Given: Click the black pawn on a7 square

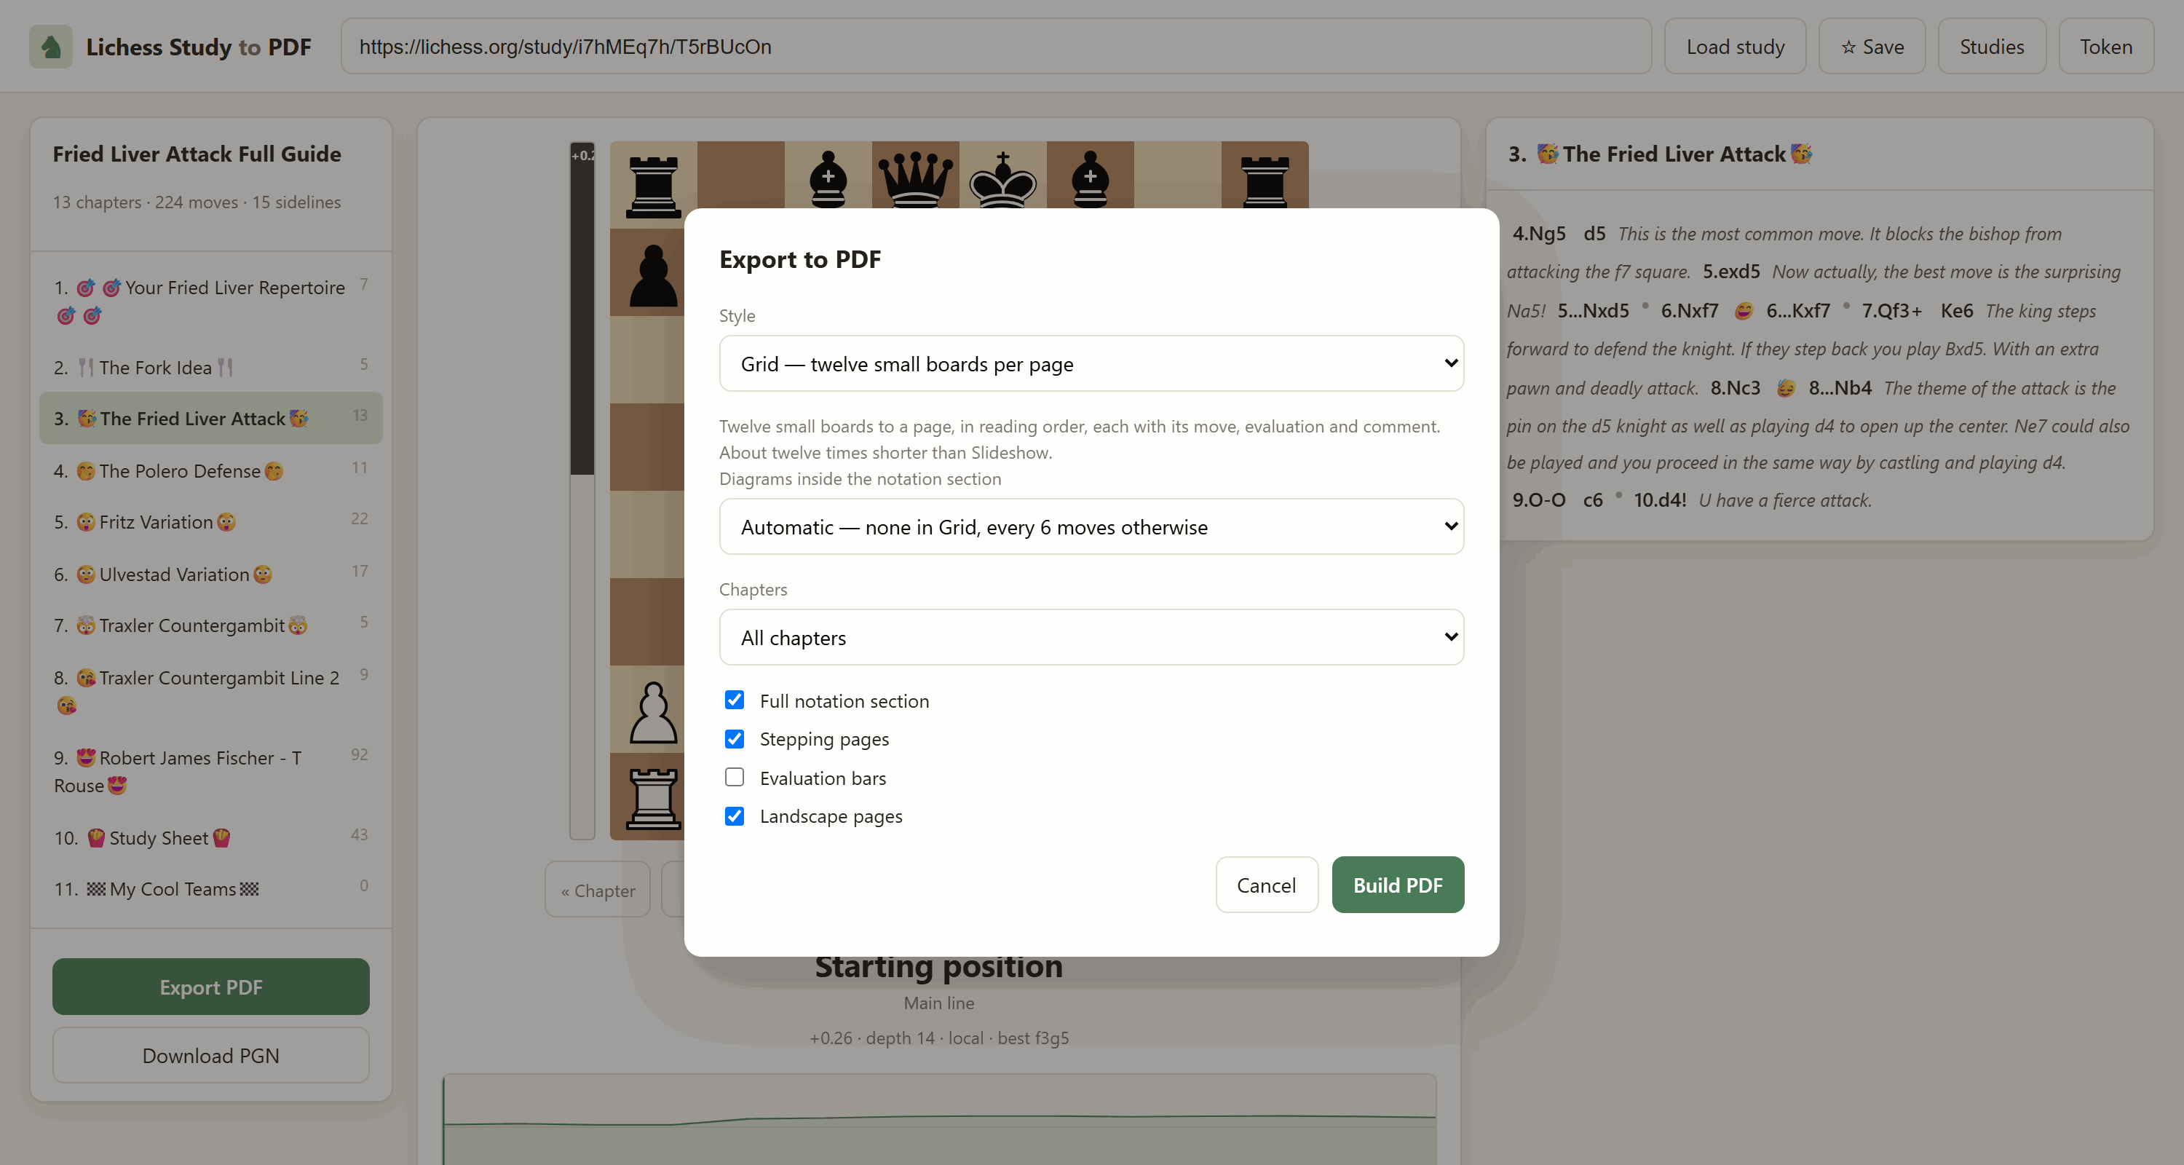Looking at the screenshot, I should click(652, 275).
